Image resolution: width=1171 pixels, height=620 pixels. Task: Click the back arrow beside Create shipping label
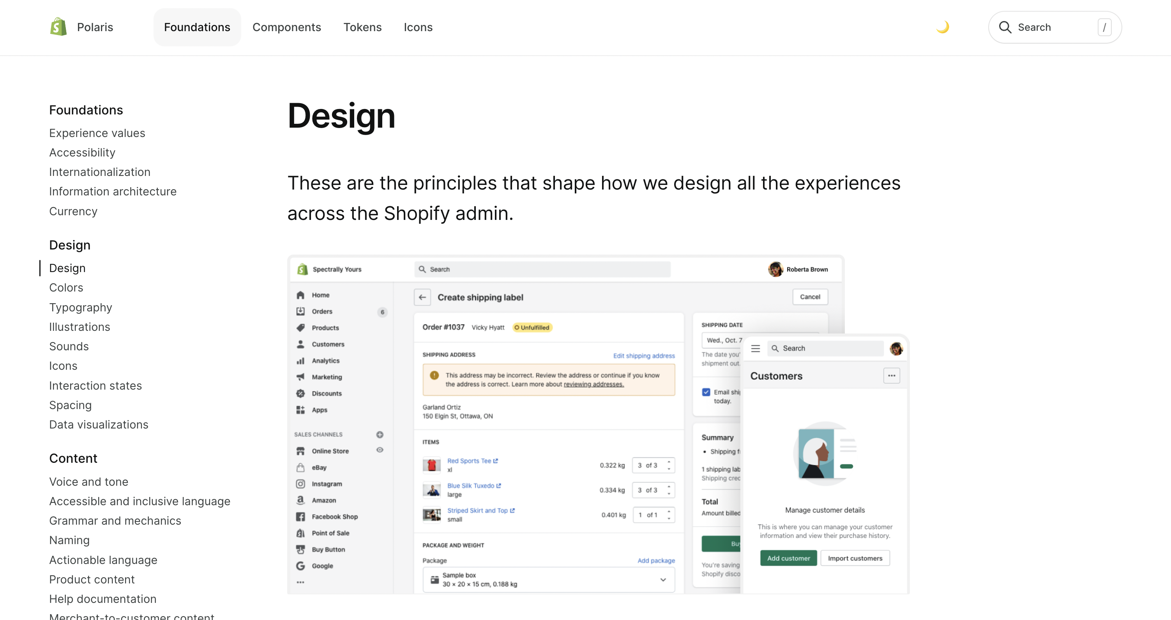422,297
